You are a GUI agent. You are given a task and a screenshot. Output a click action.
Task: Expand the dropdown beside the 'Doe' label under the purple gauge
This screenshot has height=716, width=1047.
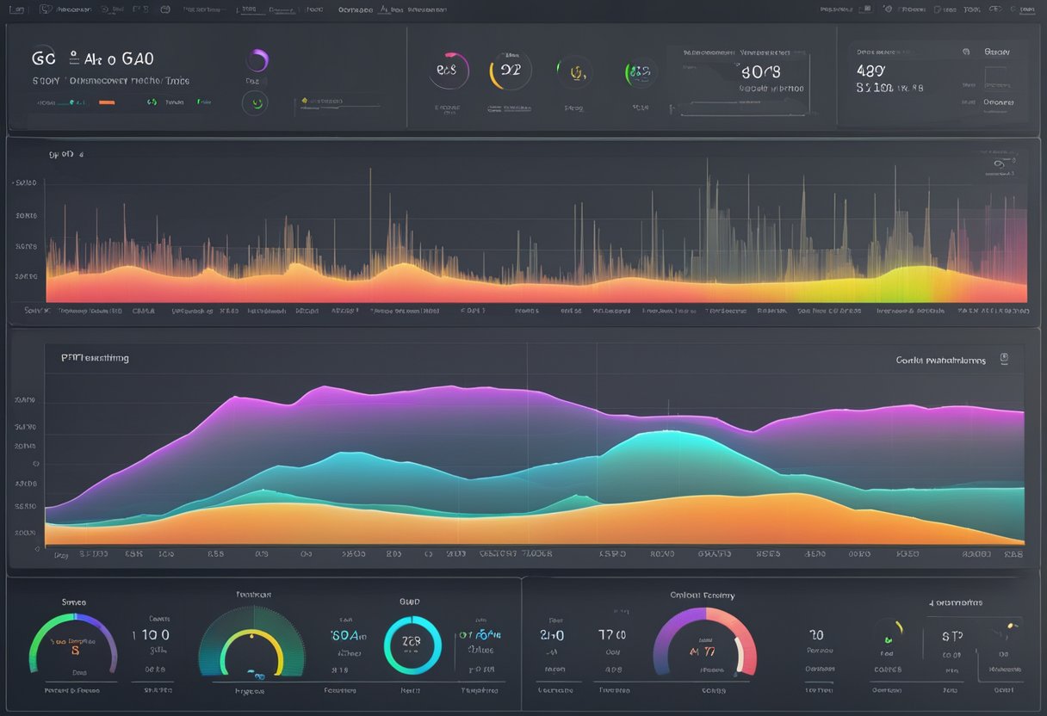(x=264, y=80)
